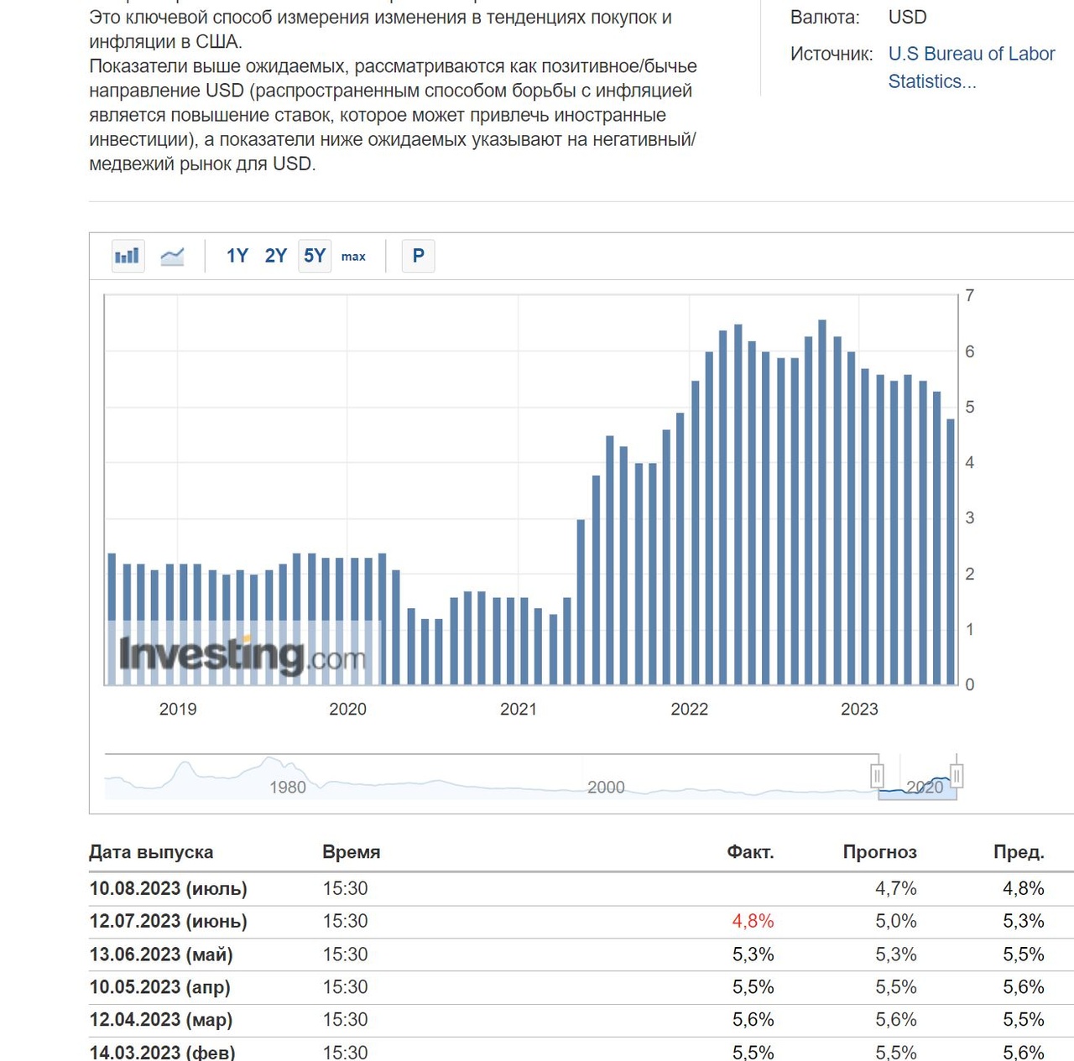Click the left handle of the range navigator
This screenshot has width=1074, height=1061.
pyautogui.click(x=878, y=776)
